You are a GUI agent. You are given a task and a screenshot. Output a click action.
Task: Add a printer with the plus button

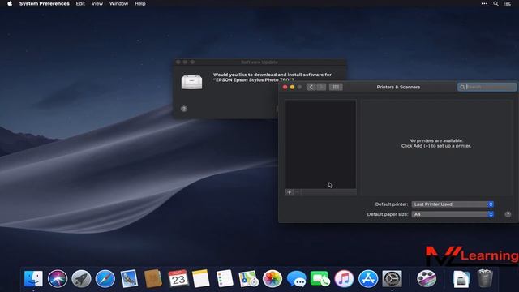(x=290, y=192)
